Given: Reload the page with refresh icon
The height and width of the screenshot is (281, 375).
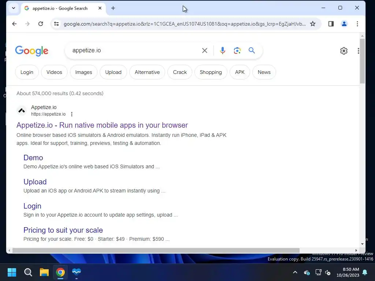Looking at the screenshot, I should (x=41, y=24).
